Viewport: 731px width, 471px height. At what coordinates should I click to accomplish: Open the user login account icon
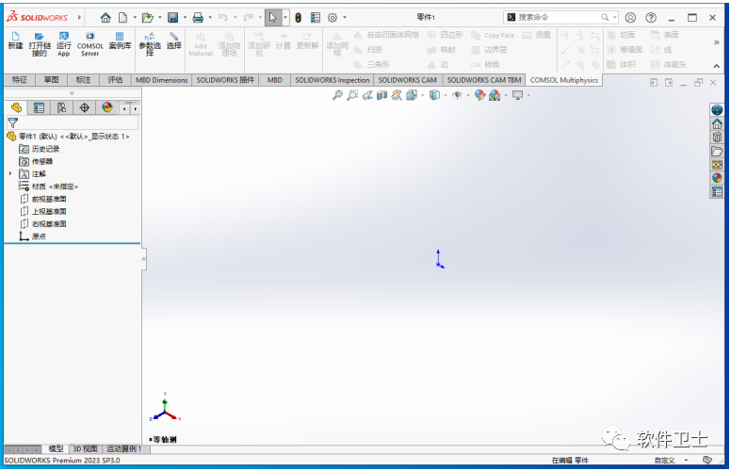point(630,18)
